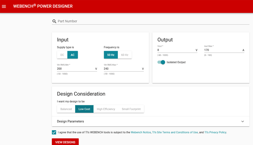Expand the Design Parameters chevron
Screen dimensions: 253x145
pyautogui.click(x=243, y=121)
